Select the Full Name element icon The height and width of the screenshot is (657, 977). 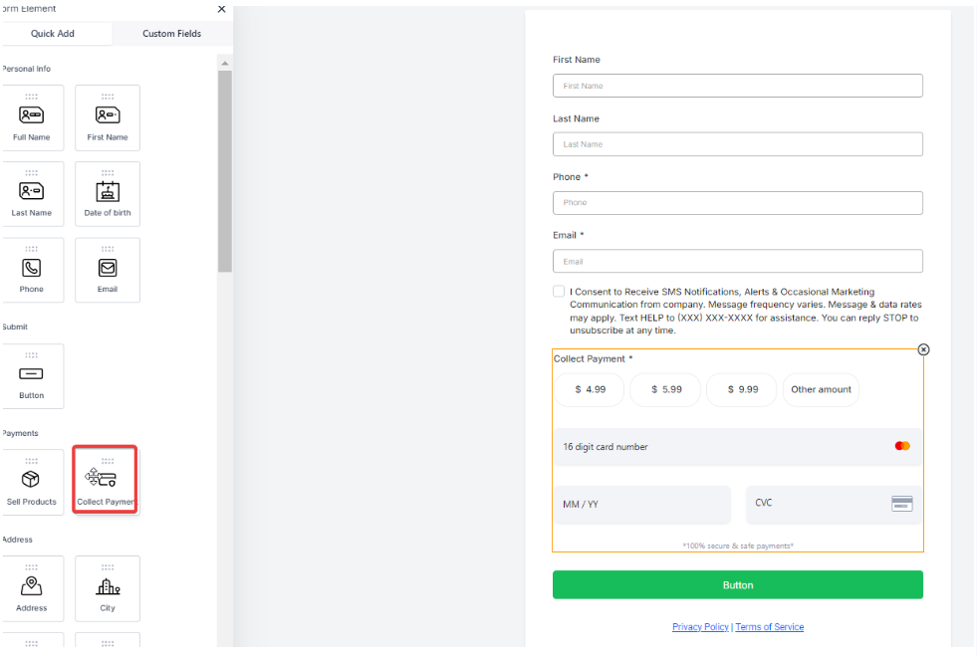[32, 117]
